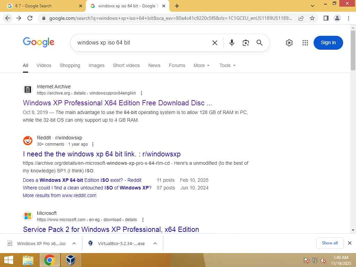Screen dimensions: 356x267
Task: Start a voice search with the microphone
Action: point(232,43)
